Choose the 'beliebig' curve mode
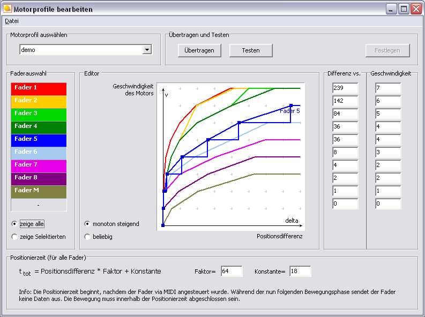The width and height of the screenshot is (425, 317). point(88,236)
